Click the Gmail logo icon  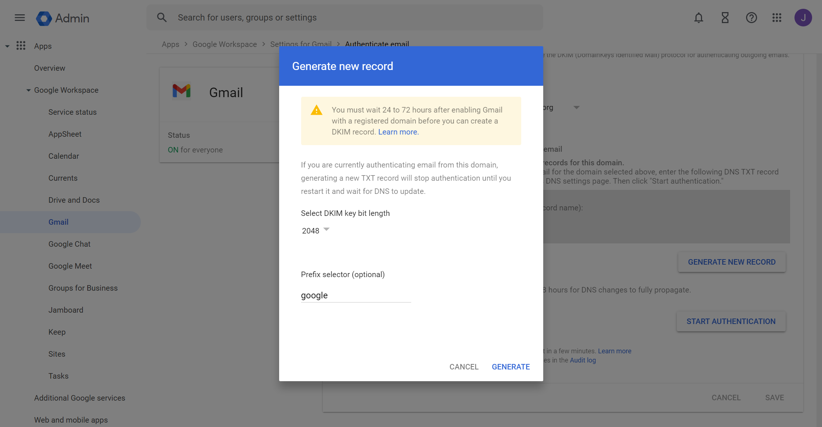[182, 91]
